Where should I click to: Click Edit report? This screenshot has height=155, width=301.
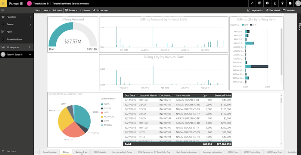(57, 10)
